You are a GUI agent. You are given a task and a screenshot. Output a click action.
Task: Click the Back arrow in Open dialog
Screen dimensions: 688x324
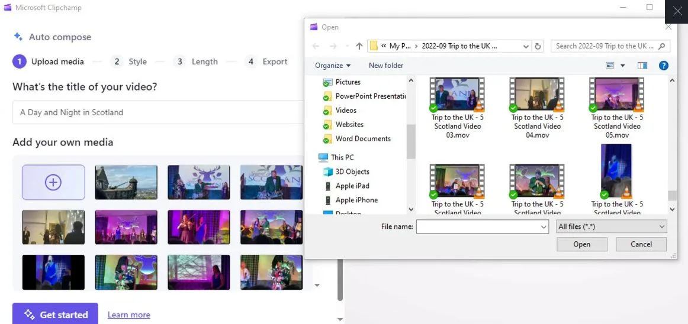(316, 46)
